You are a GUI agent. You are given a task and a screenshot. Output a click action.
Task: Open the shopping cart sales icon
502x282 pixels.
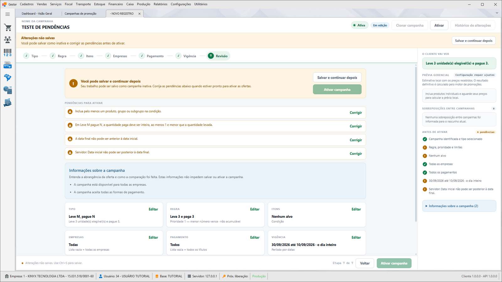[8, 27]
